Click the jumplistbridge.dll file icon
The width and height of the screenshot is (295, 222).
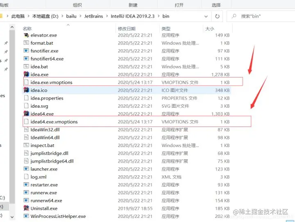(26, 153)
